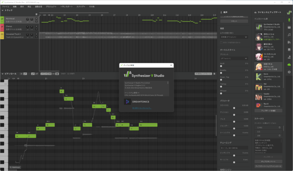Open the スクリプト menu
The width and height of the screenshot is (293, 171).
tap(81, 6)
